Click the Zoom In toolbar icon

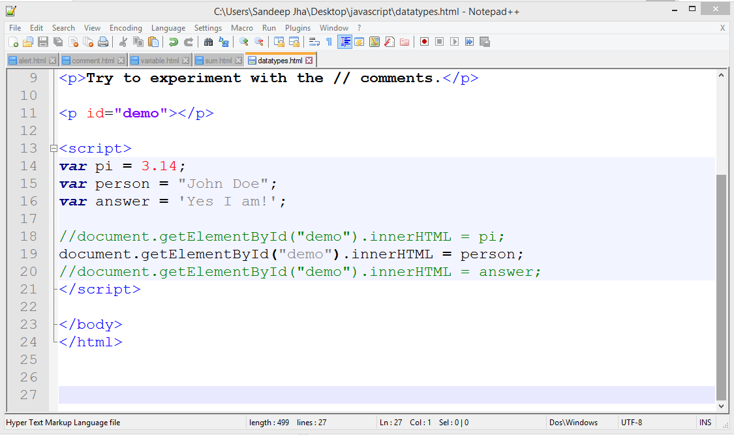tap(243, 41)
